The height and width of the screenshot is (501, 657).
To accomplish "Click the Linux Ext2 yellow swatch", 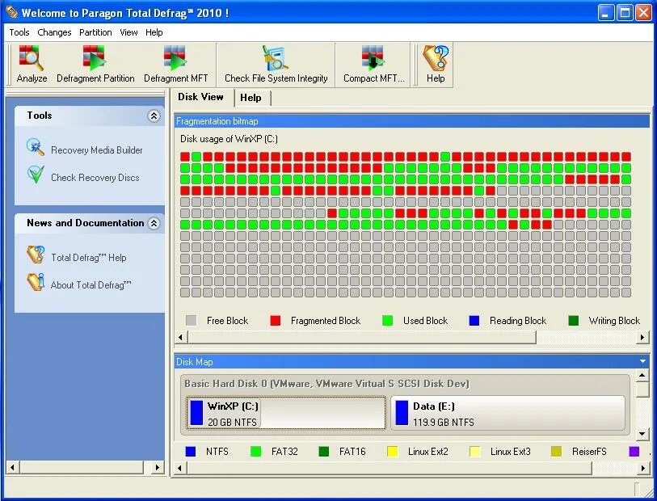I will tap(393, 451).
